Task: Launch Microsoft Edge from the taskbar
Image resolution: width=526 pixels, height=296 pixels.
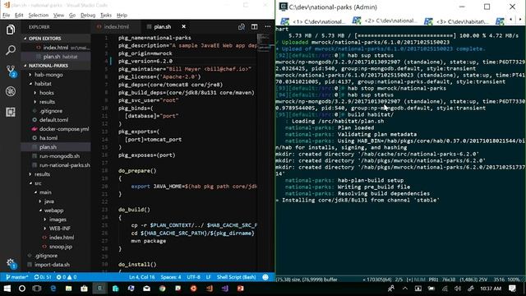Action: pos(53,289)
